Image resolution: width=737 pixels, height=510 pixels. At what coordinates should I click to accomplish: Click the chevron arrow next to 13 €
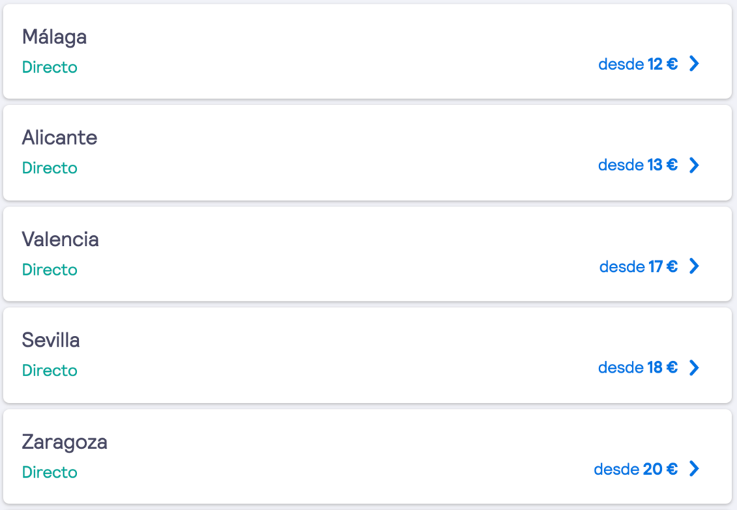(695, 165)
